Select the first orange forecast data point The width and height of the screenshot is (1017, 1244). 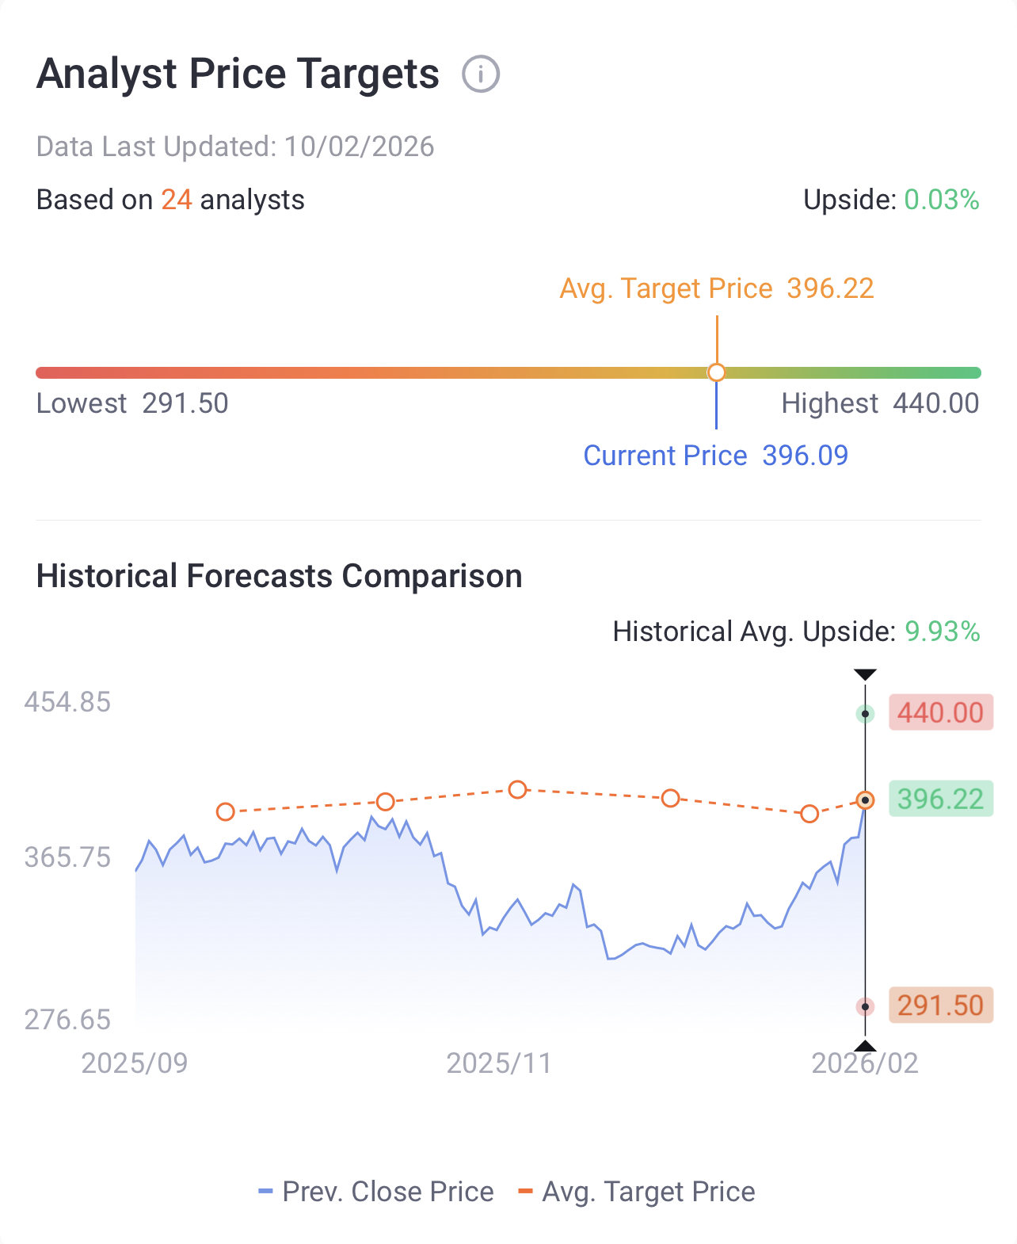[226, 811]
